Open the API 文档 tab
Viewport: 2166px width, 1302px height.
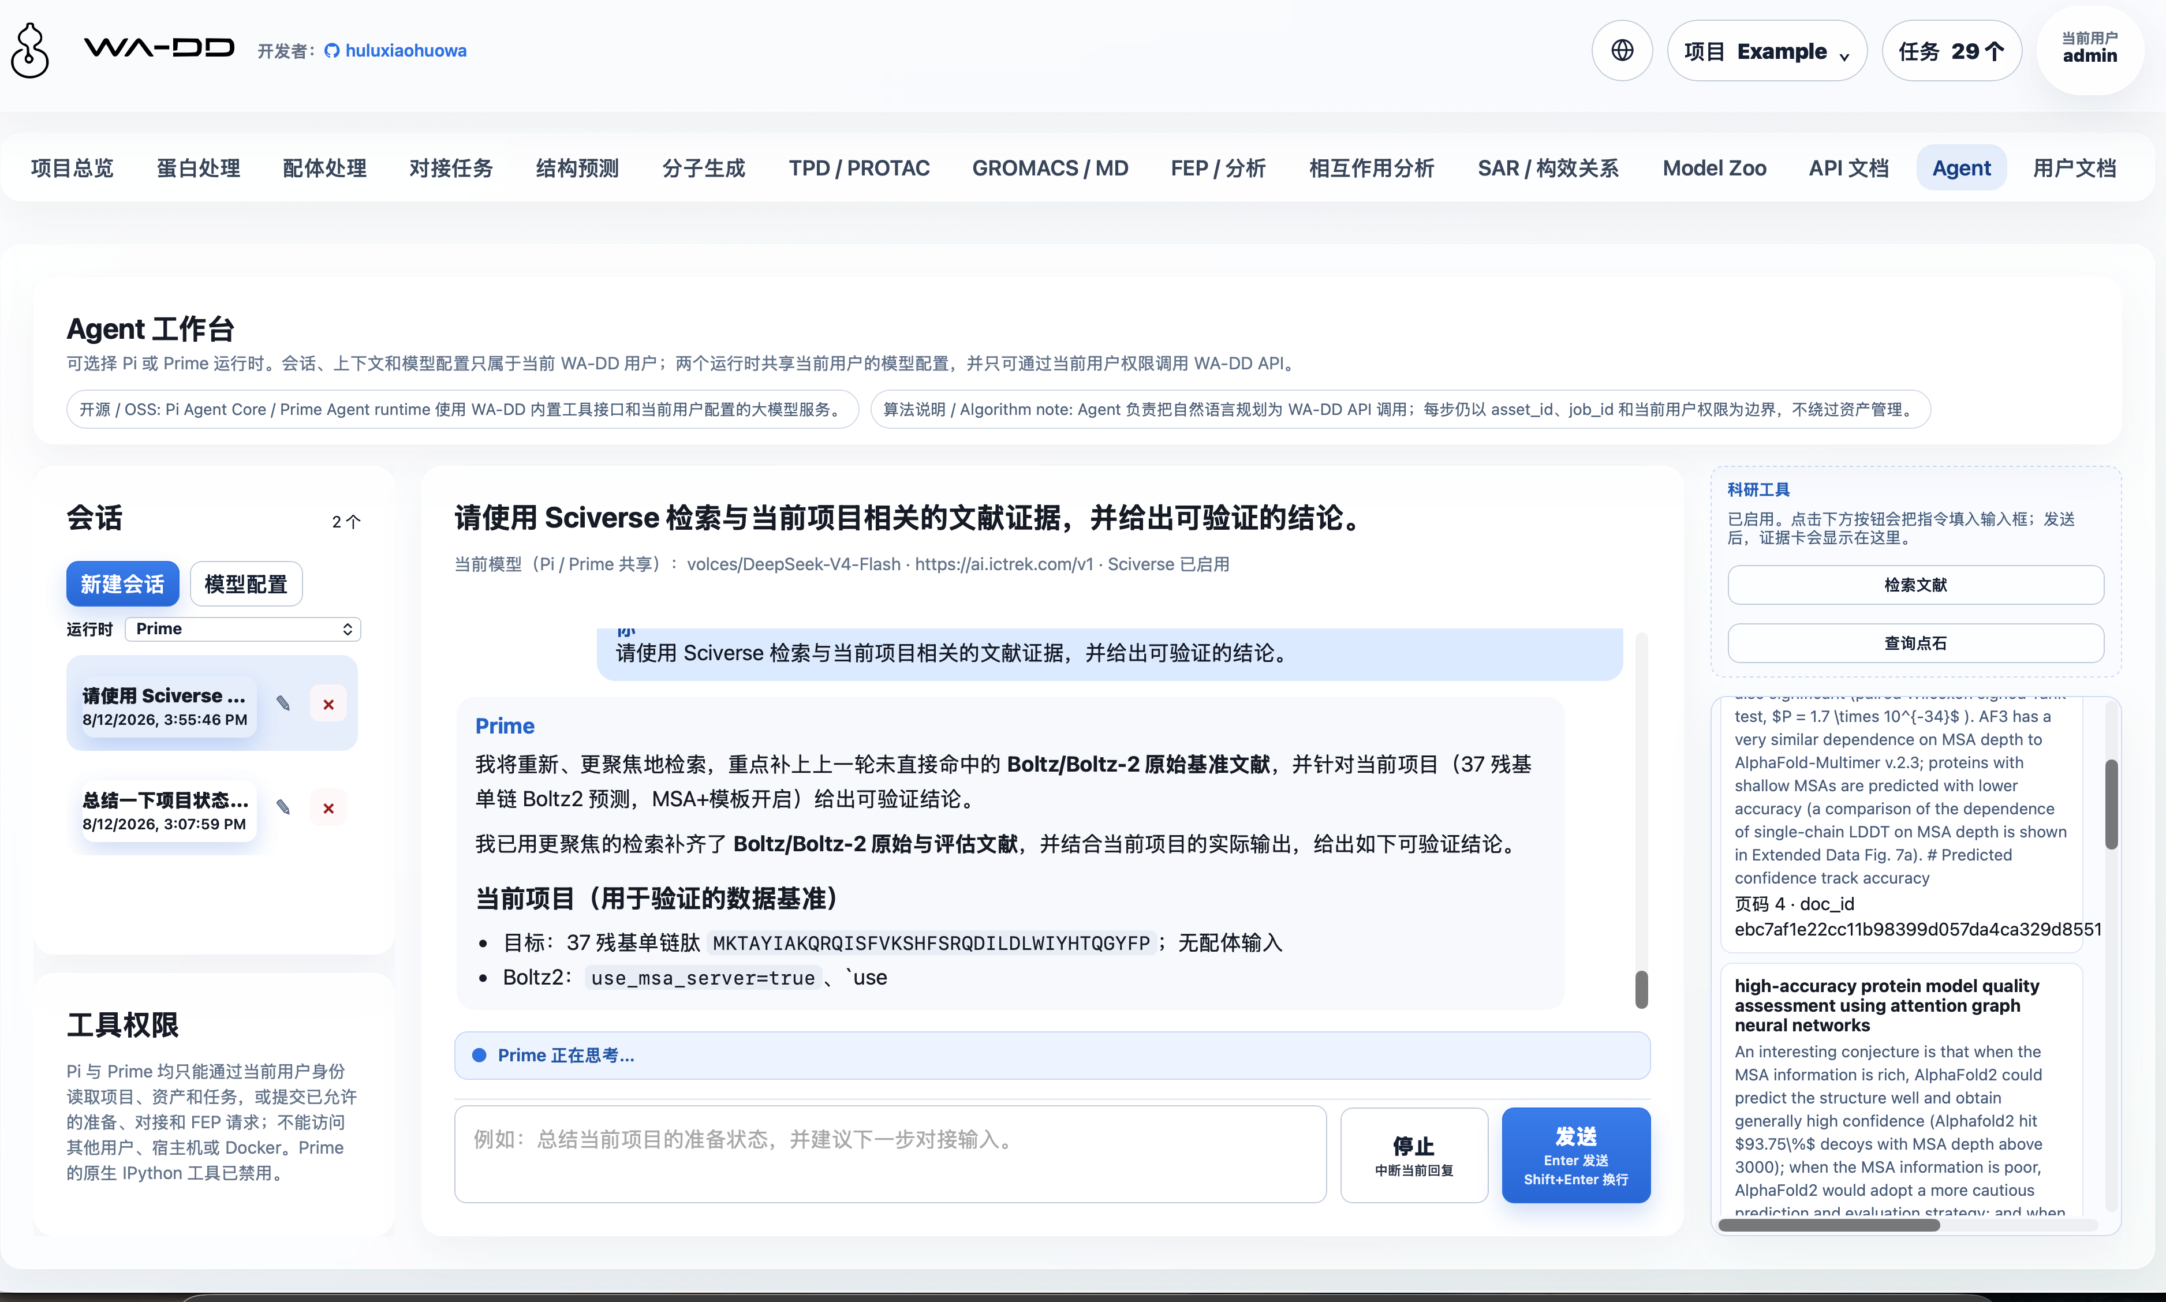1848,167
